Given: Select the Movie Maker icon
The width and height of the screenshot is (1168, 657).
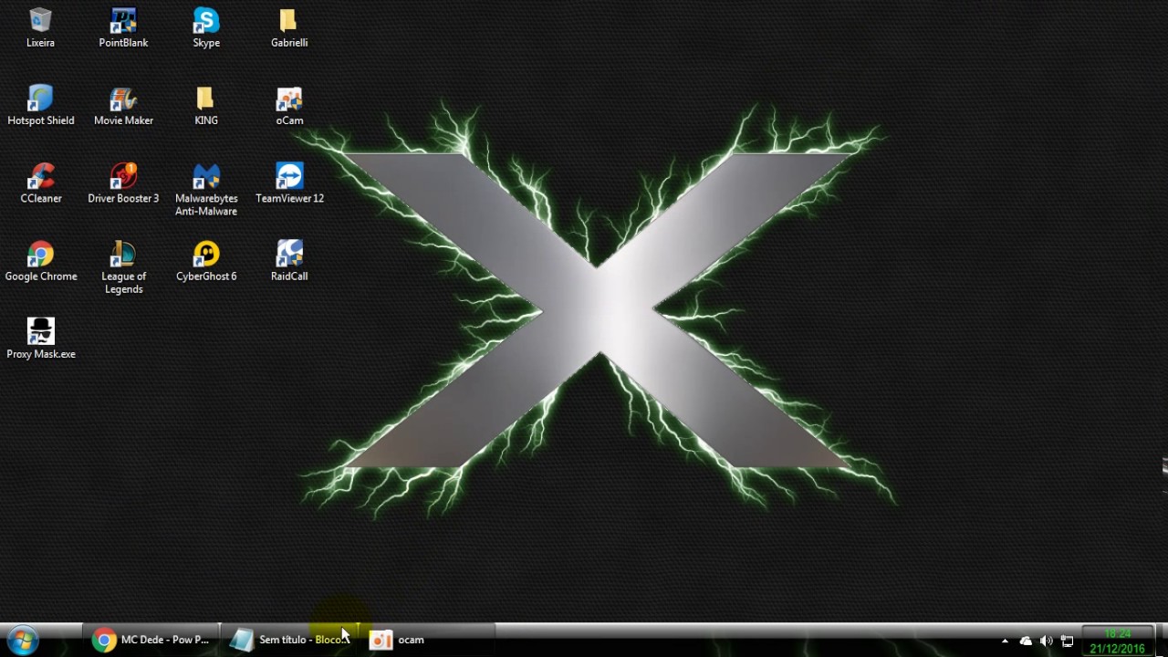Looking at the screenshot, I should coord(123,106).
